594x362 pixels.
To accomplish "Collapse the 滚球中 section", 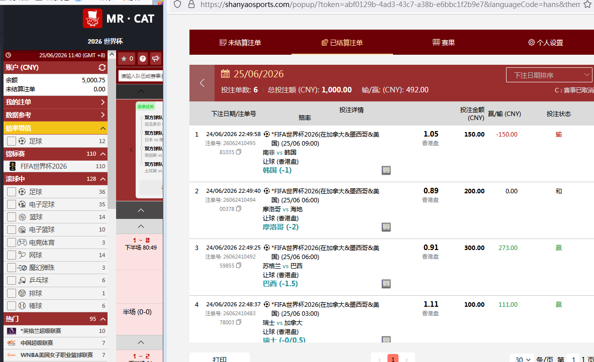I will pos(103,179).
